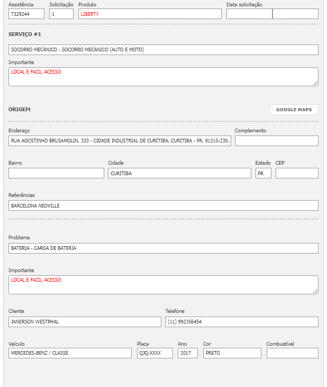Select the Telefone number field

point(241,322)
